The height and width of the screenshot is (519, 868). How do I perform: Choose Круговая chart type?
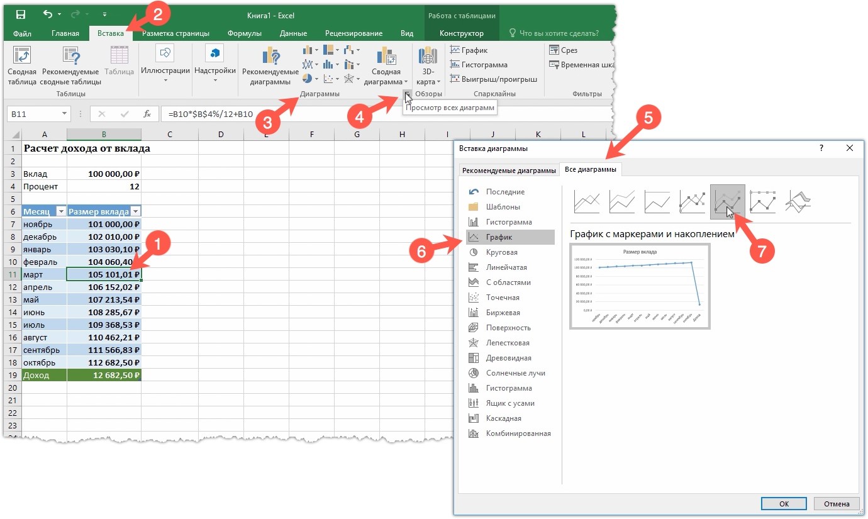click(510, 252)
